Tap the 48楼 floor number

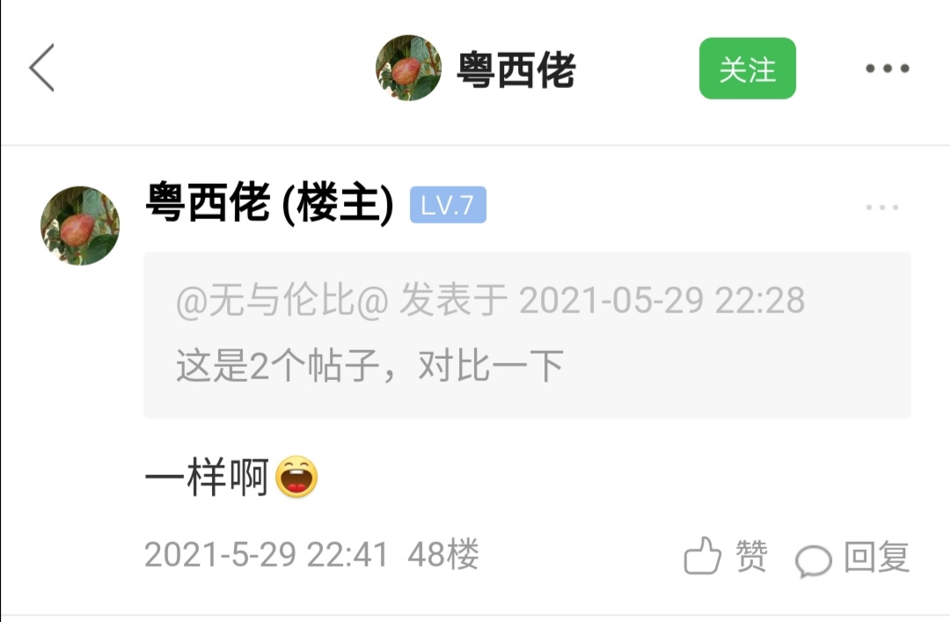click(x=442, y=554)
